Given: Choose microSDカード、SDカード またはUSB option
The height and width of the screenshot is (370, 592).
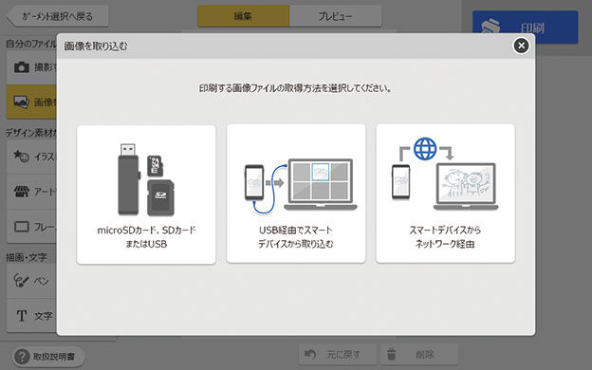Looking at the screenshot, I should [146, 194].
